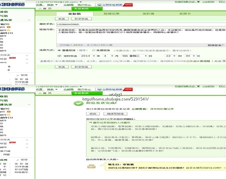
Task: Click the bottom 发送 button below the tip
Action: tap(62, 67)
